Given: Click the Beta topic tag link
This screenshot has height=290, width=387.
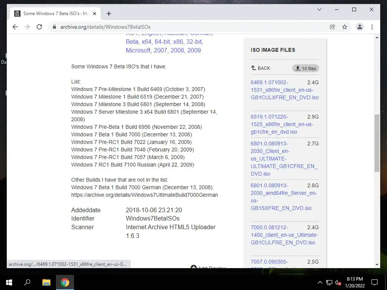Looking at the screenshot, I should (132, 42).
